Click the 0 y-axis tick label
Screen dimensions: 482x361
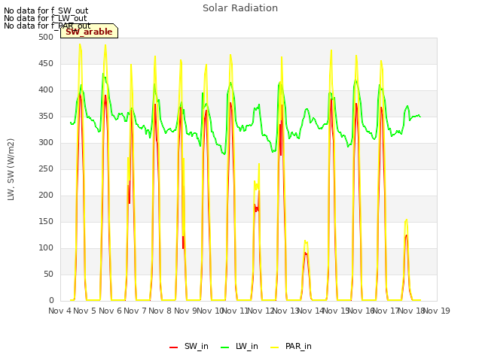pos(51,300)
